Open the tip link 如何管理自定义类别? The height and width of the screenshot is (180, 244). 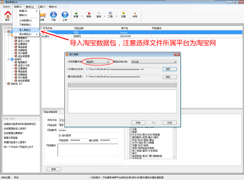(x=15, y=129)
